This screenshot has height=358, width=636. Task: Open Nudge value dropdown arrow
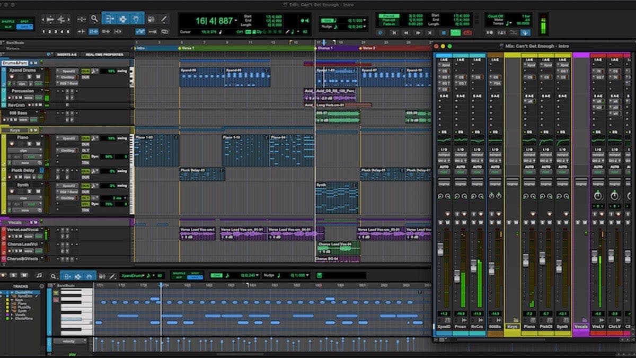point(364,27)
